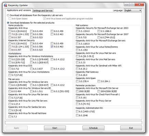Uncheck Kaspersky Internet Security 9.0.0.463
The height and width of the screenshot is (136, 149).
click(x=52, y=47)
